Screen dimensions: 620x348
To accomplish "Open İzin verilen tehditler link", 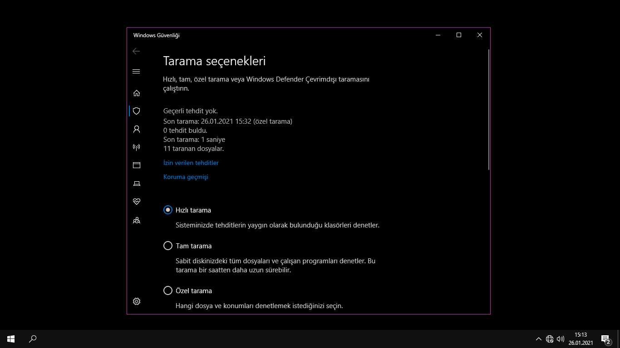I will point(191,163).
